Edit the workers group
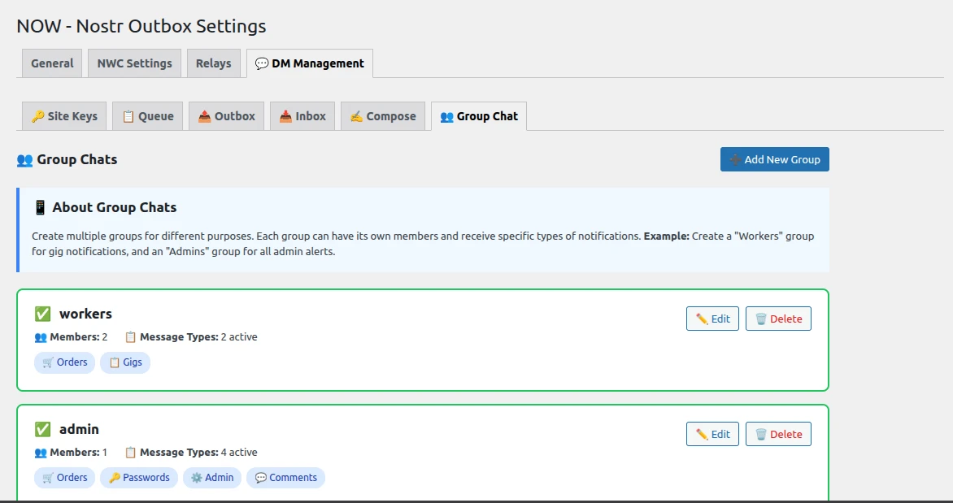 [712, 319]
